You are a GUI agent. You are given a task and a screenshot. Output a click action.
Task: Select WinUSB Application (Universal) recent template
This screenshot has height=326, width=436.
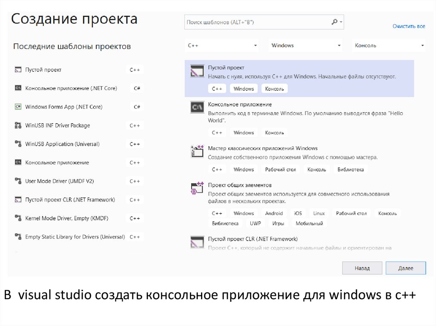click(62, 144)
